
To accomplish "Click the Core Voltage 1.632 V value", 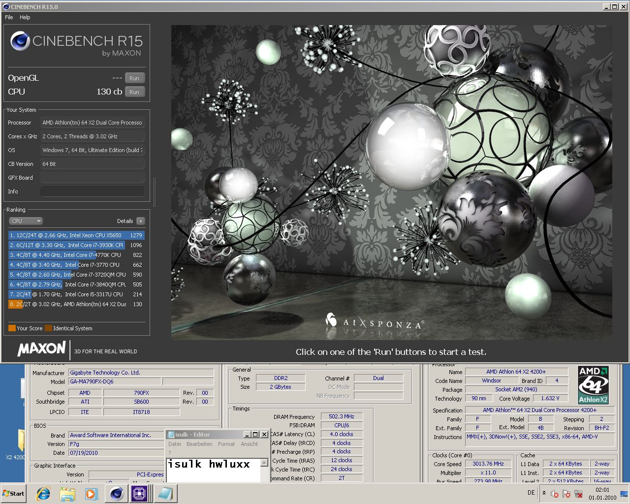I will tap(550, 398).
